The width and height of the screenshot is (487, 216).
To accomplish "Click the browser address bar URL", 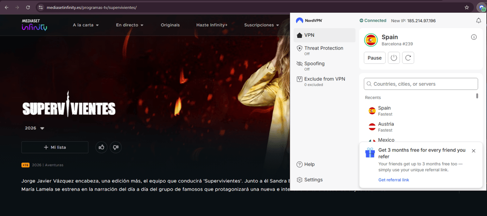I will click(x=92, y=7).
